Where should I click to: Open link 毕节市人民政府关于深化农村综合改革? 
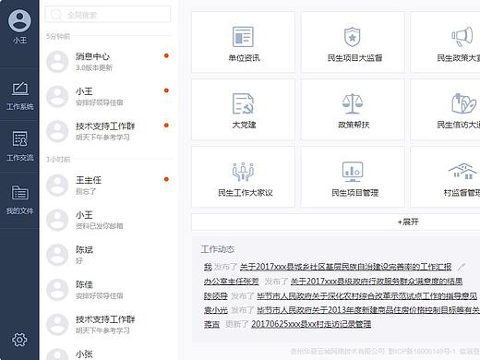click(x=367, y=296)
